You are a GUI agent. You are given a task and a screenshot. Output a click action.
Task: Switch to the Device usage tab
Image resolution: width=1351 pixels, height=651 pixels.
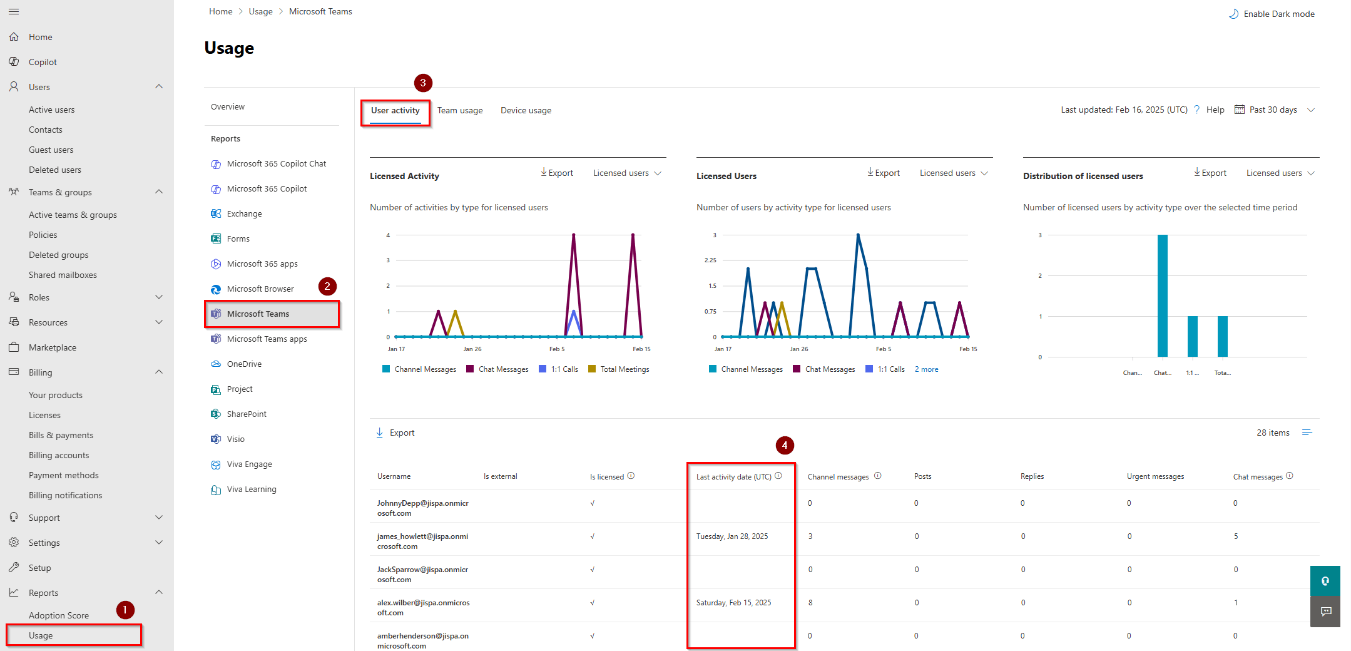tap(526, 110)
